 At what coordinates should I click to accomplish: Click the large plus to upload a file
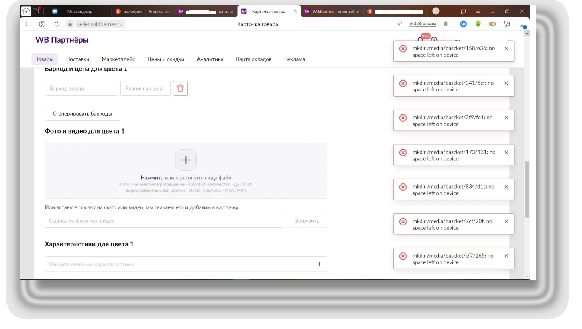(x=186, y=160)
